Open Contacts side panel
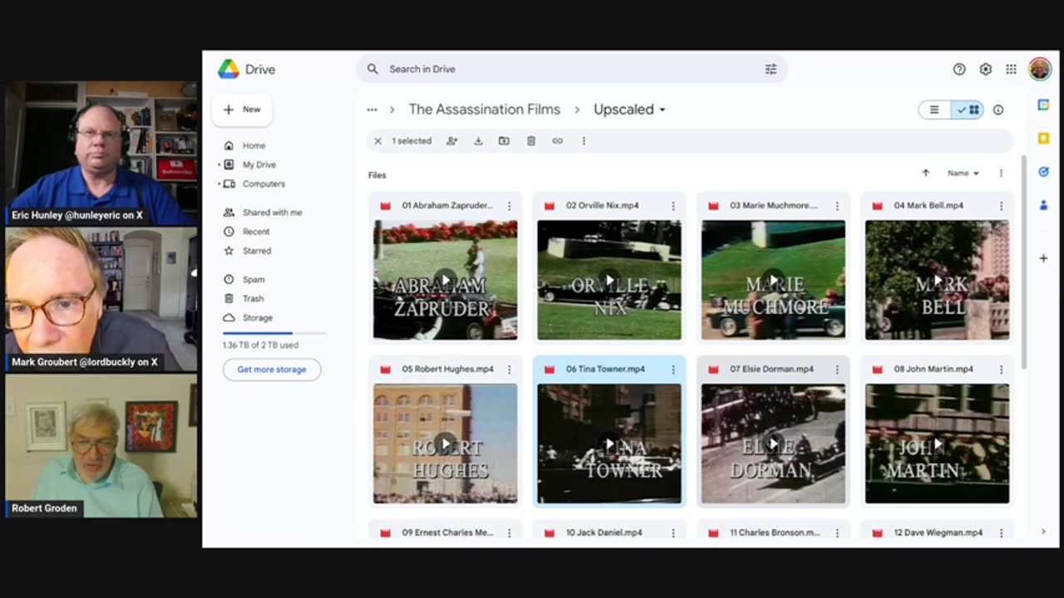Viewport: 1064px width, 598px height. click(x=1043, y=205)
